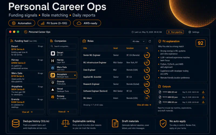The image size is (216, 135).
Task: Select Anysphere Developer Tools company
Action: click(63, 75)
